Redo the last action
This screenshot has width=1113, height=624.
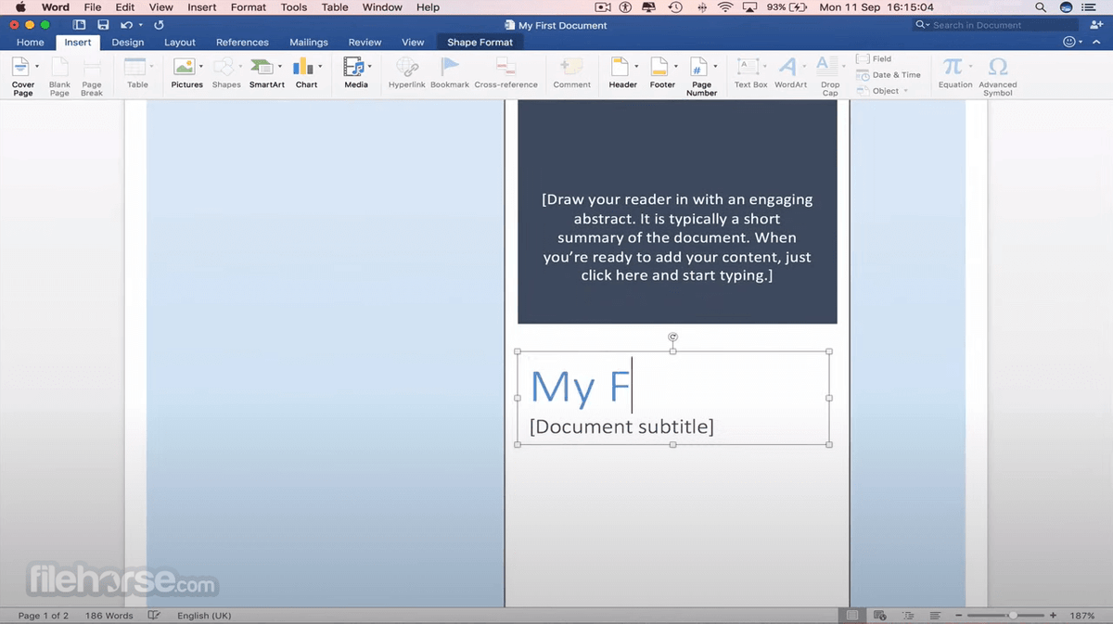159,25
